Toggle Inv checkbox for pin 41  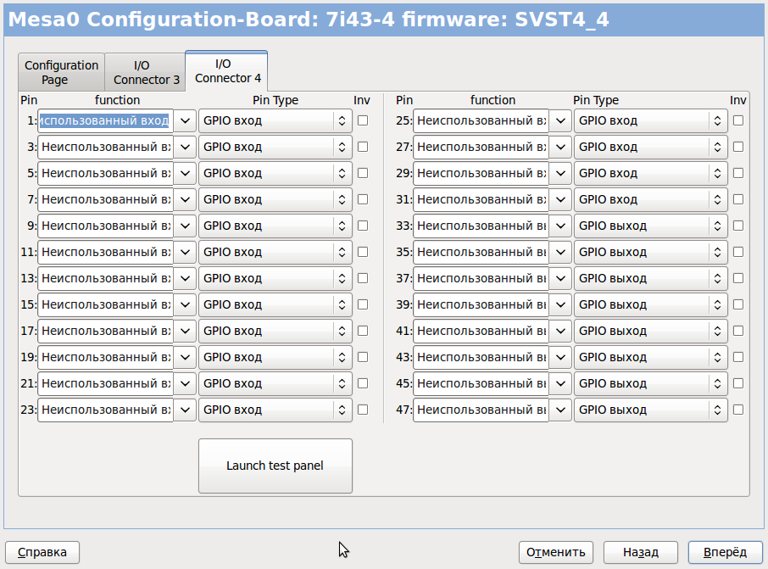(x=738, y=331)
